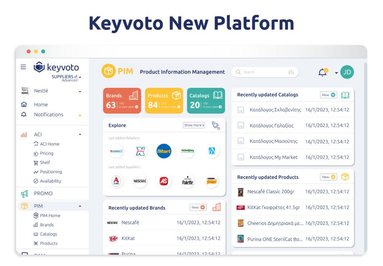Click the Catalogs book icon in sidebar

pos(36,234)
